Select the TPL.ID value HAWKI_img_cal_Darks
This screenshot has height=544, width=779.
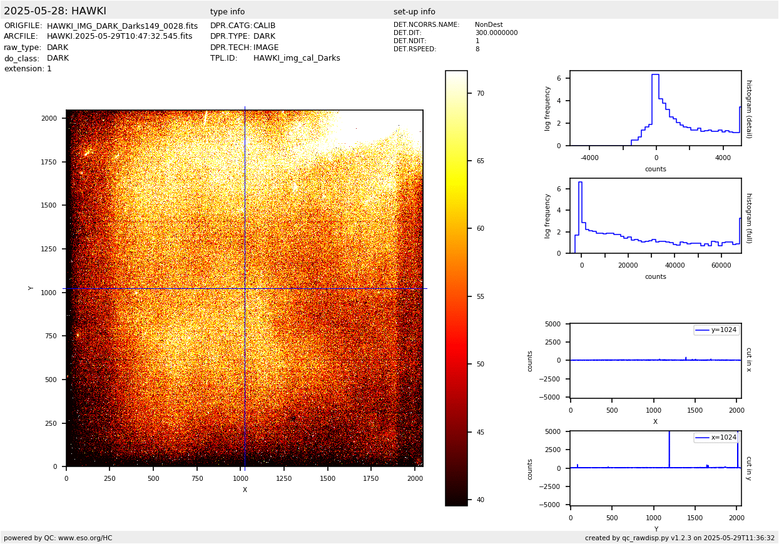coord(297,58)
